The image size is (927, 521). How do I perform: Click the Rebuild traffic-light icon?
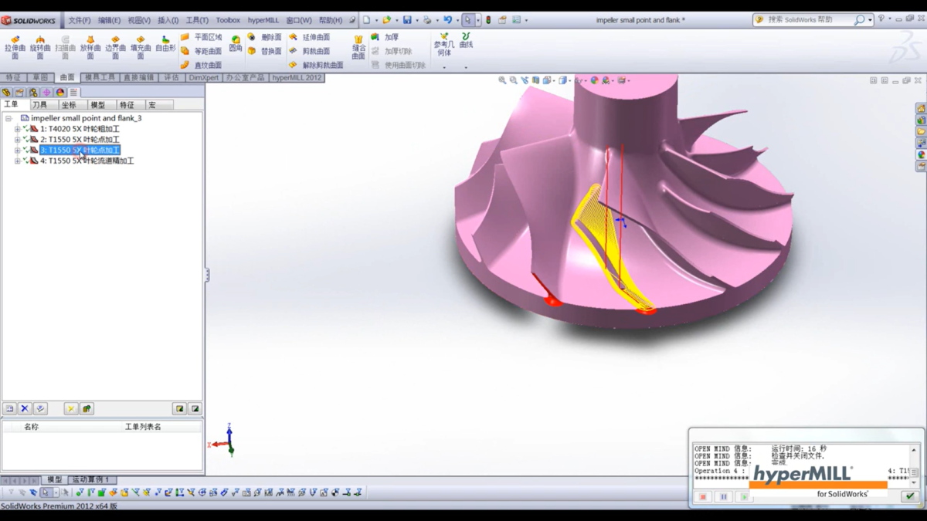[488, 20]
